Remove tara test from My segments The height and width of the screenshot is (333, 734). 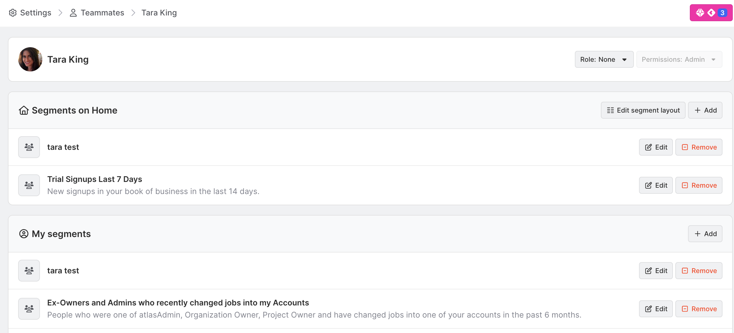(x=699, y=271)
